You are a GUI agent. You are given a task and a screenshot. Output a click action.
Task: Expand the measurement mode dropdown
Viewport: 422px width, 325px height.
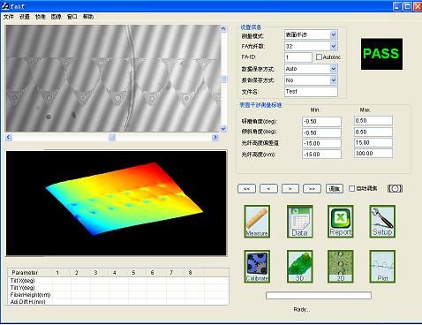(334, 35)
